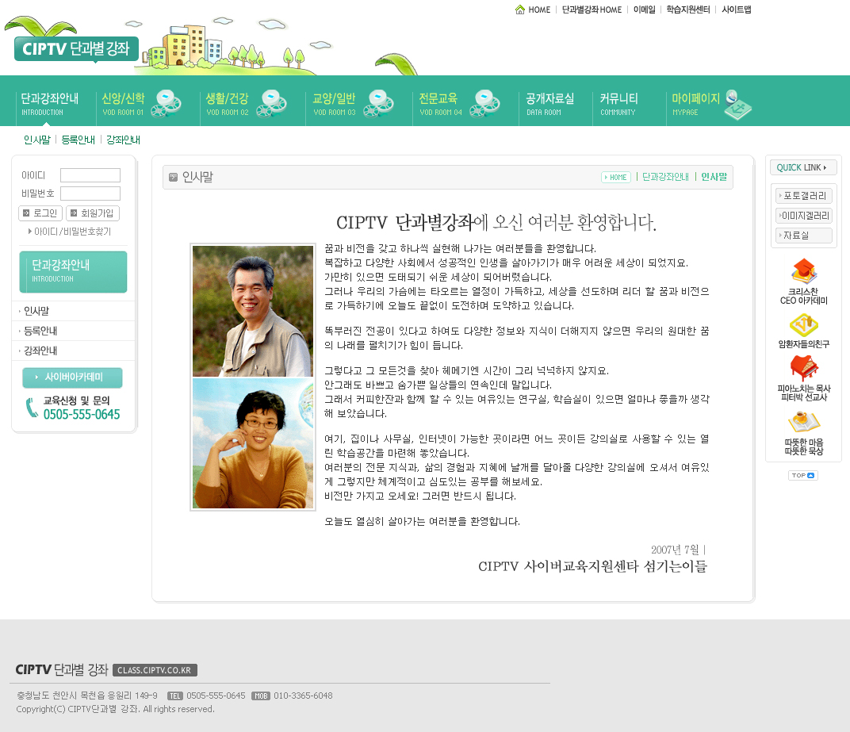The width and height of the screenshot is (850, 732).
Task: Open the 따뜻한 마음 따뜻한 묵상 book icon
Action: coord(803,422)
